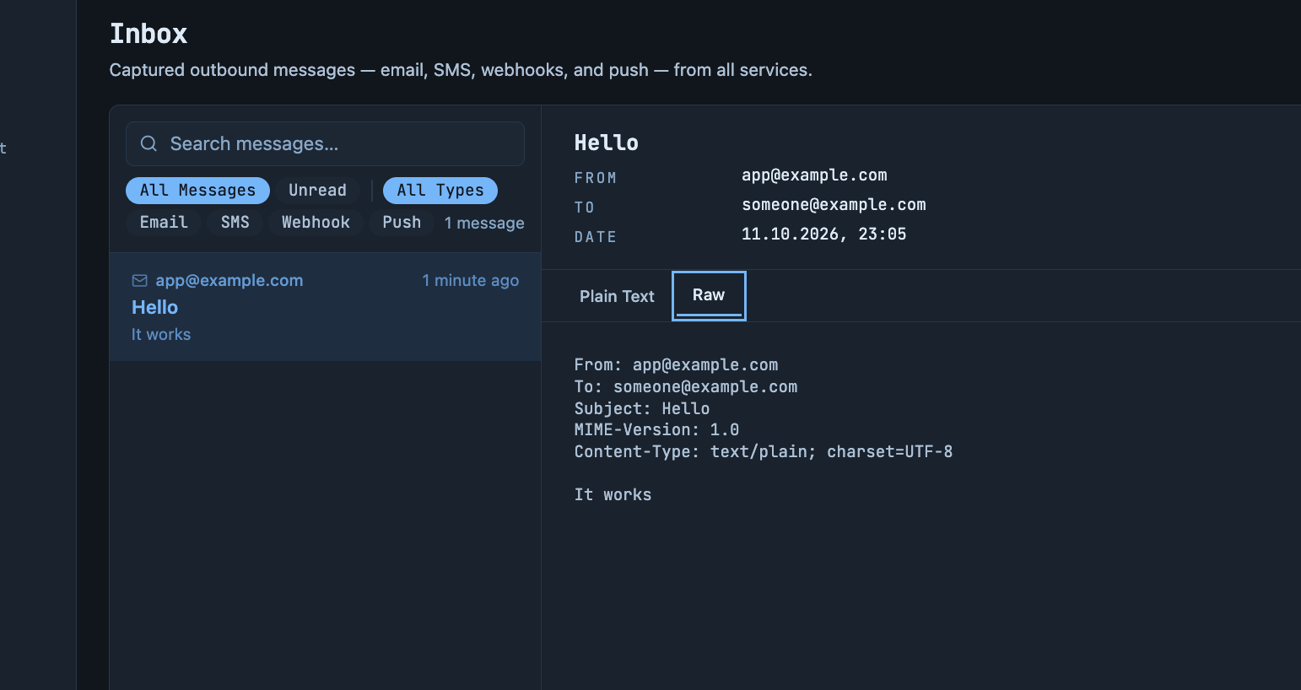
Task: Click the It works preview text
Action: [161, 334]
